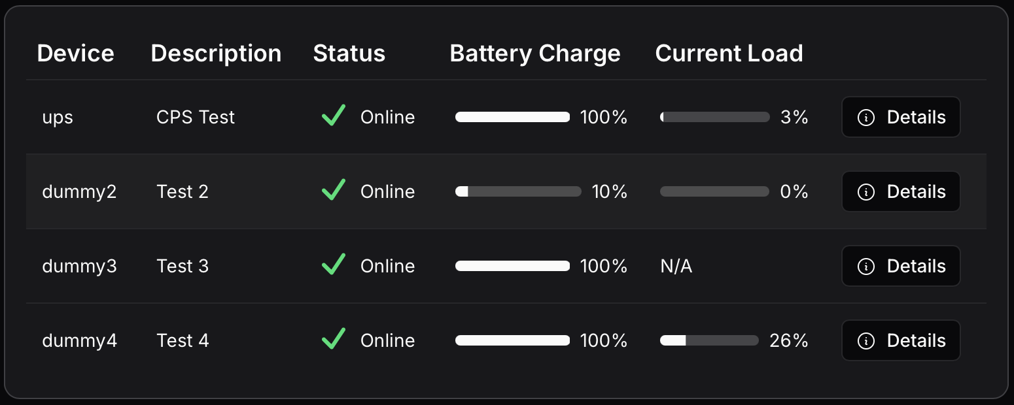
Task: Click the Device column header
Action: (x=75, y=54)
